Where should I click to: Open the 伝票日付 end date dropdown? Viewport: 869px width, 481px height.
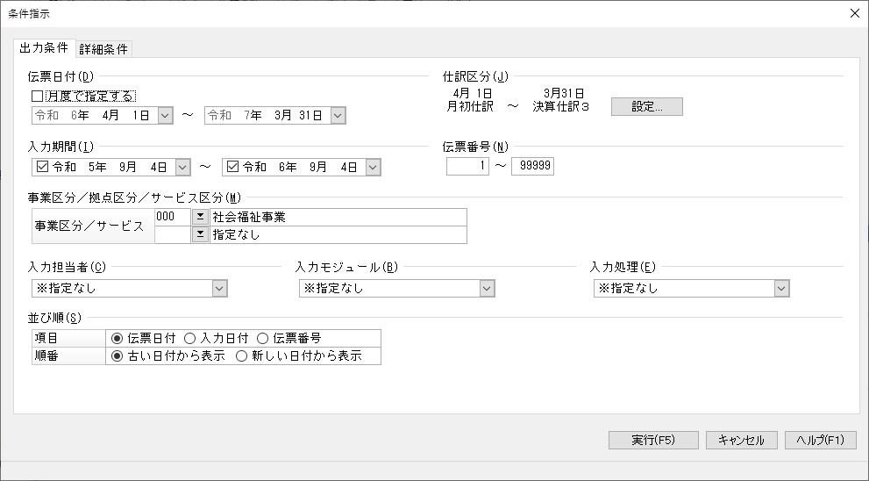coord(338,116)
